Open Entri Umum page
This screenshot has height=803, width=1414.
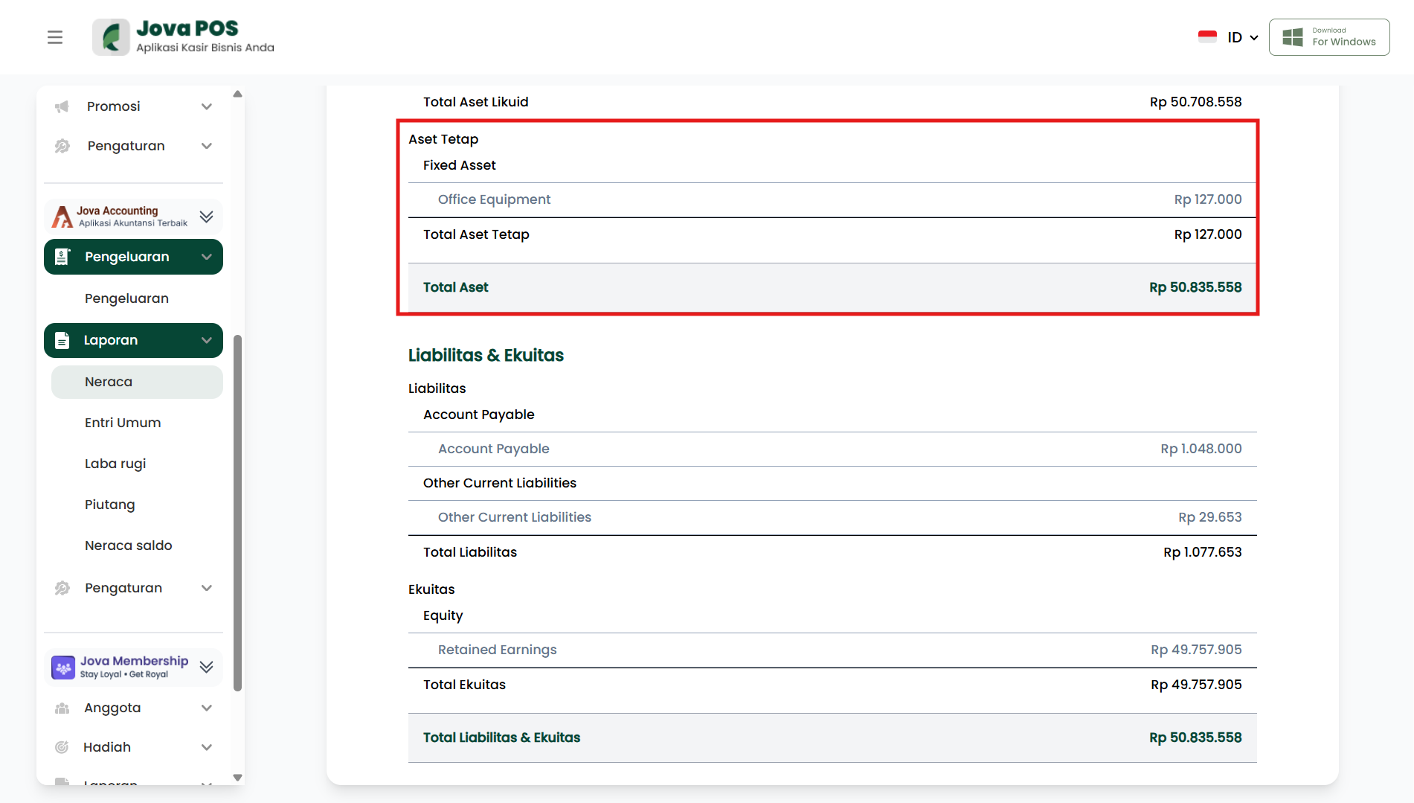123,423
